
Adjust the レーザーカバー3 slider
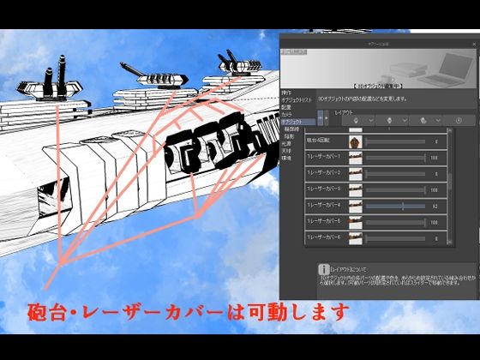[x=395, y=190]
